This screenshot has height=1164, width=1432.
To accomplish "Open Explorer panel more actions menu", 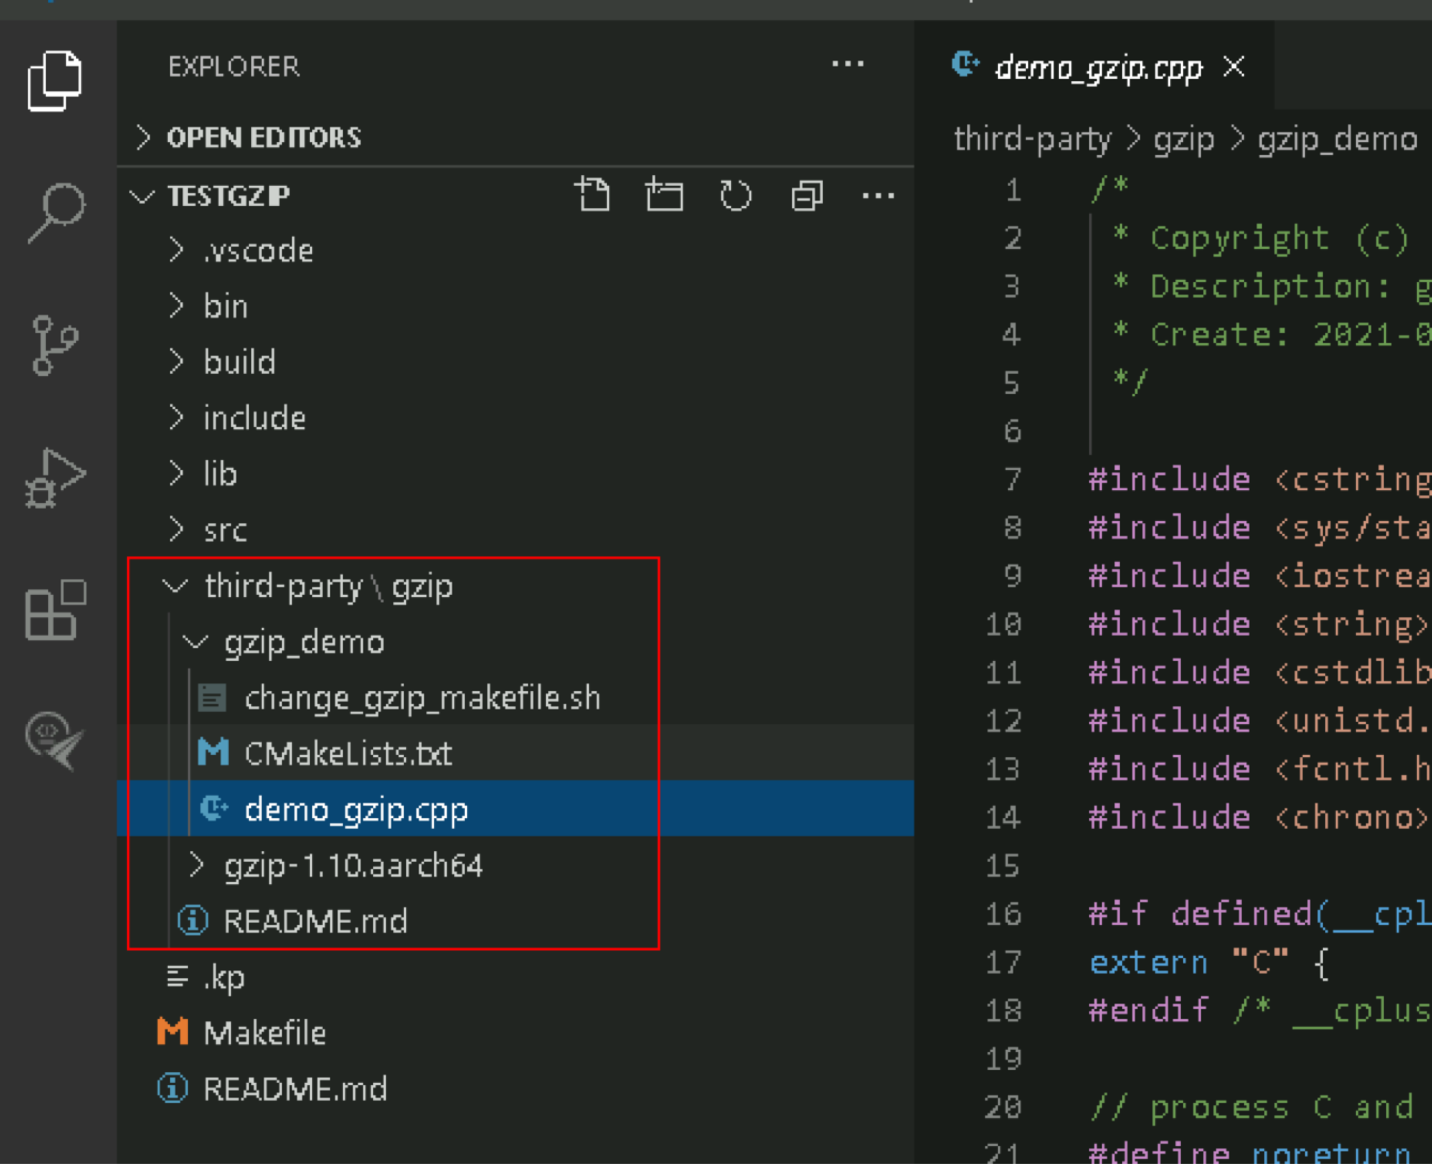I will pyautogui.click(x=848, y=65).
